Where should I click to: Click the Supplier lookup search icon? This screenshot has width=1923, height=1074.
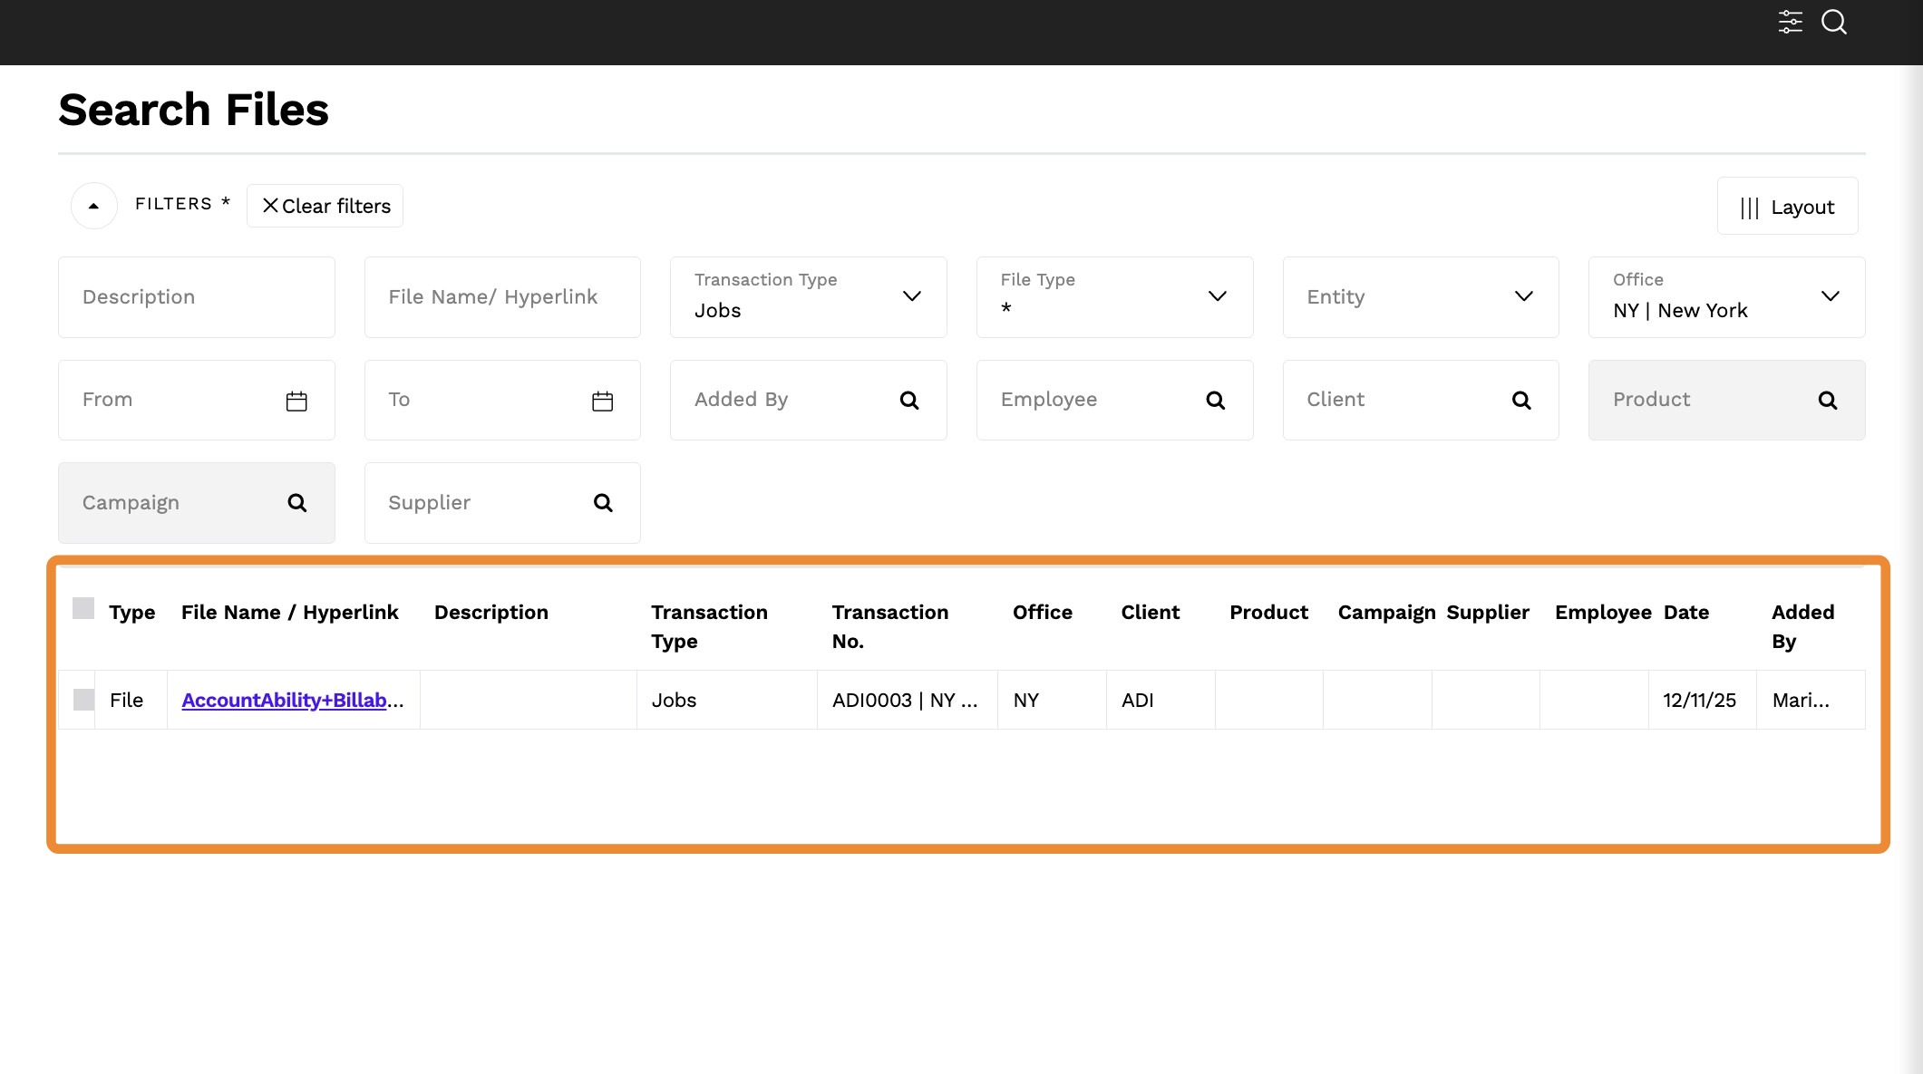[603, 503]
